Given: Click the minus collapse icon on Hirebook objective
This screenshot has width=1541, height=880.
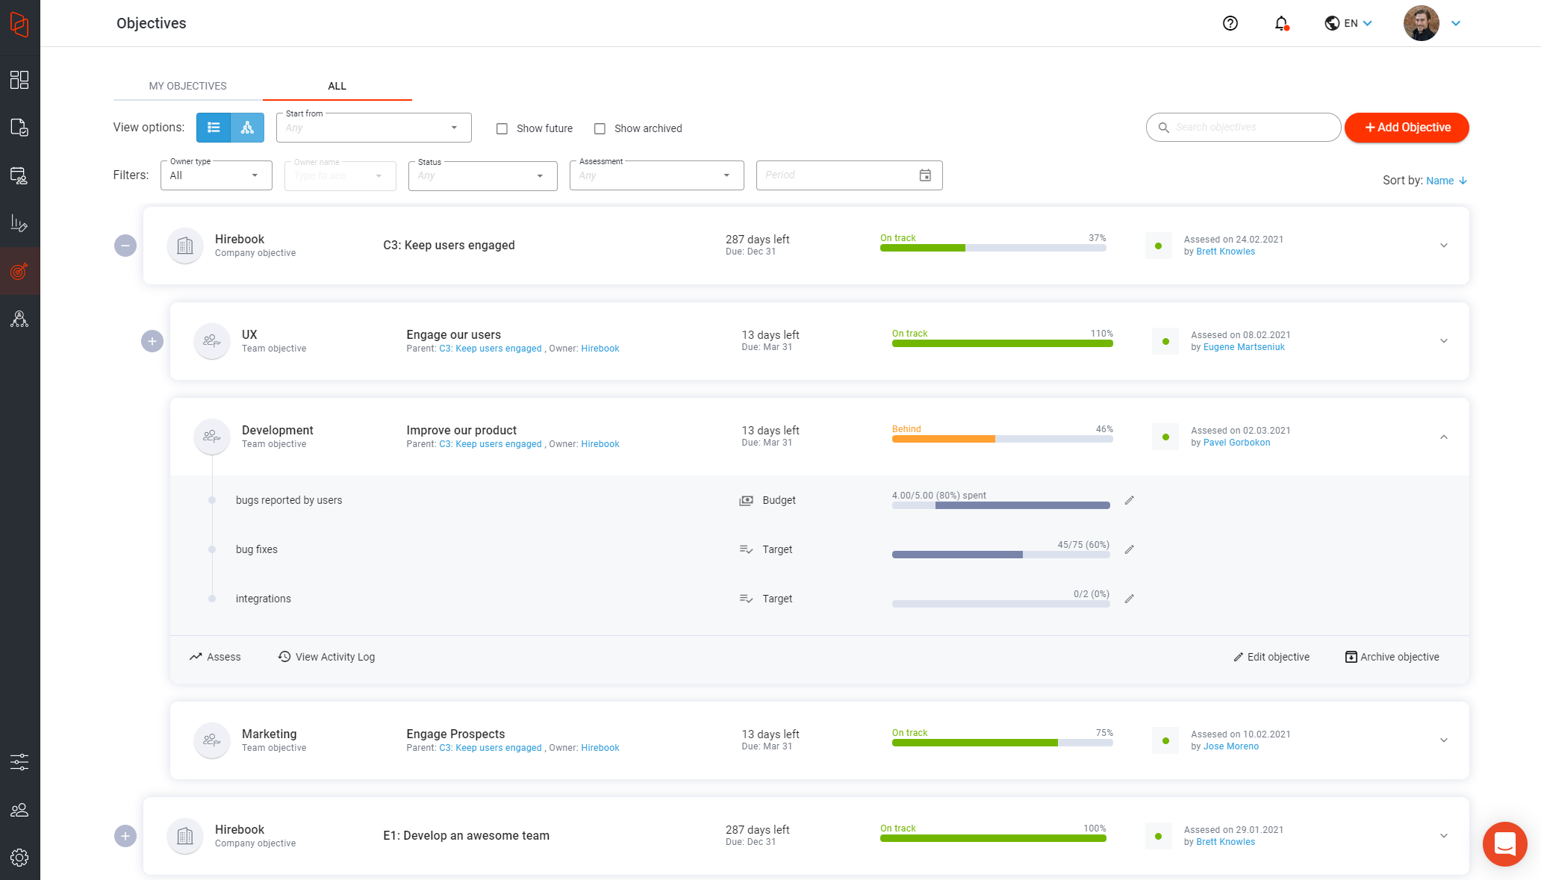Looking at the screenshot, I should [x=125, y=244].
